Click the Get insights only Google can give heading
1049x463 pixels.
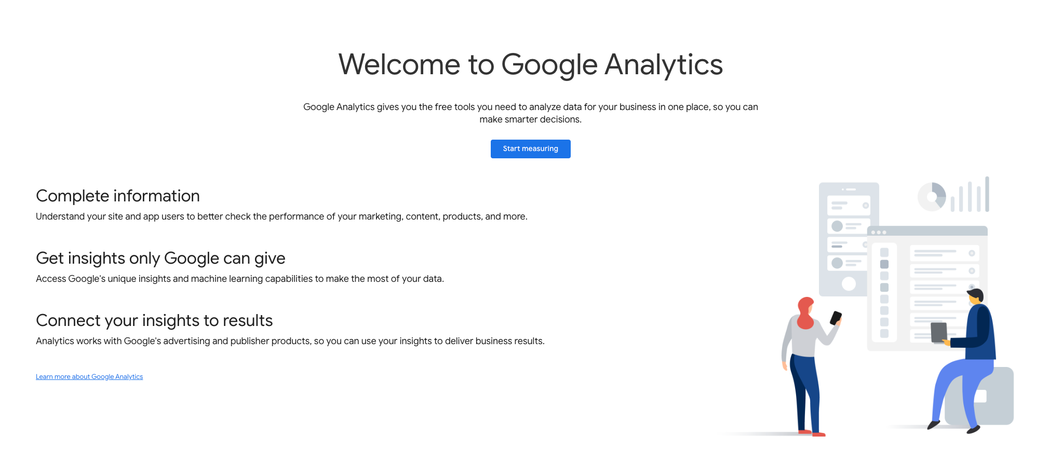click(x=160, y=258)
